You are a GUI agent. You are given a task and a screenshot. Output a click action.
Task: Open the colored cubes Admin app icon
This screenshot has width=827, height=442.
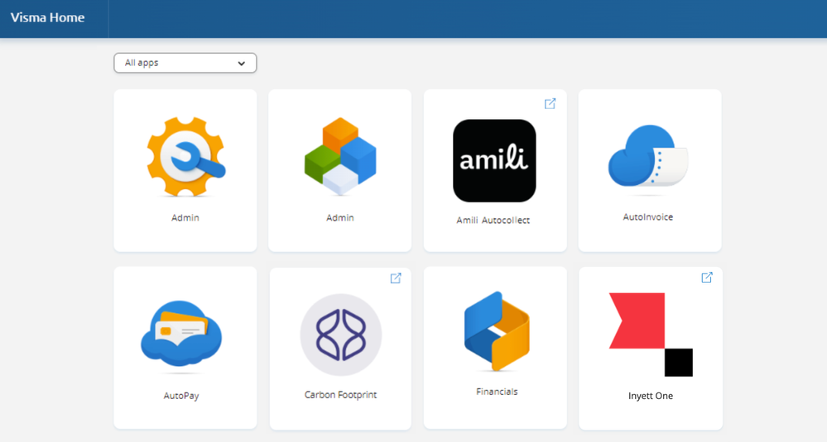tap(340, 156)
